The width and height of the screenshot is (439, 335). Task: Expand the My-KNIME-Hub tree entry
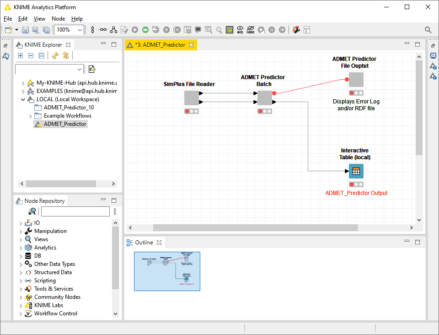point(23,83)
